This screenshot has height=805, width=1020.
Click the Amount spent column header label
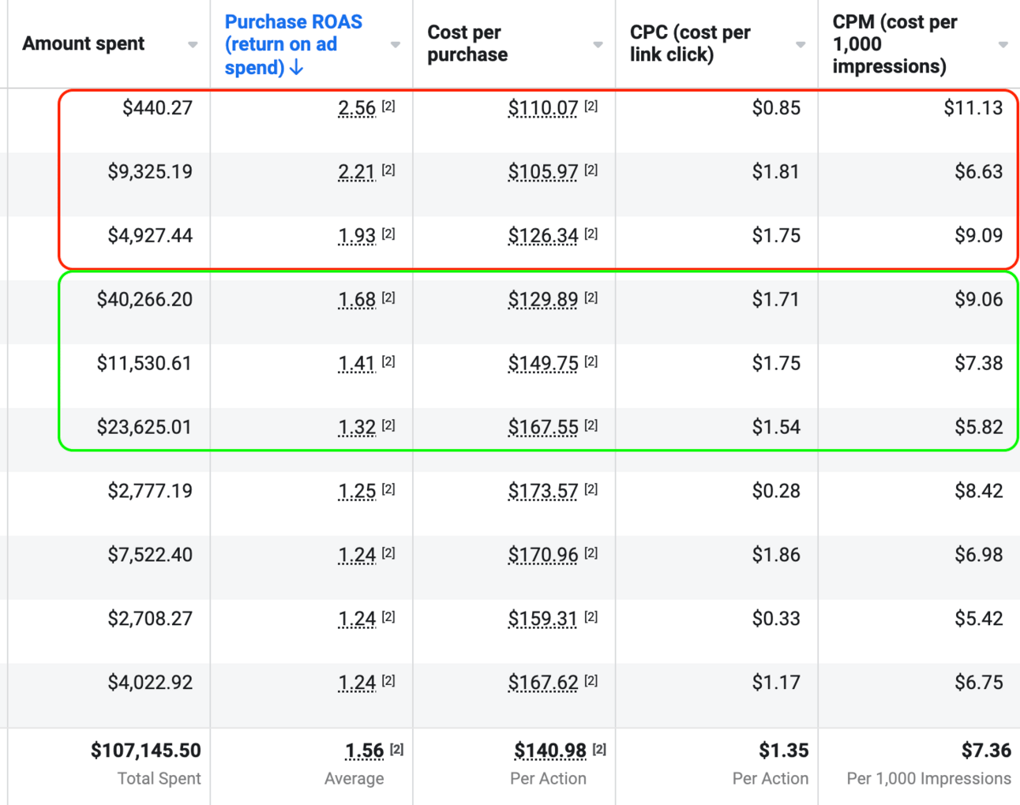click(x=83, y=43)
